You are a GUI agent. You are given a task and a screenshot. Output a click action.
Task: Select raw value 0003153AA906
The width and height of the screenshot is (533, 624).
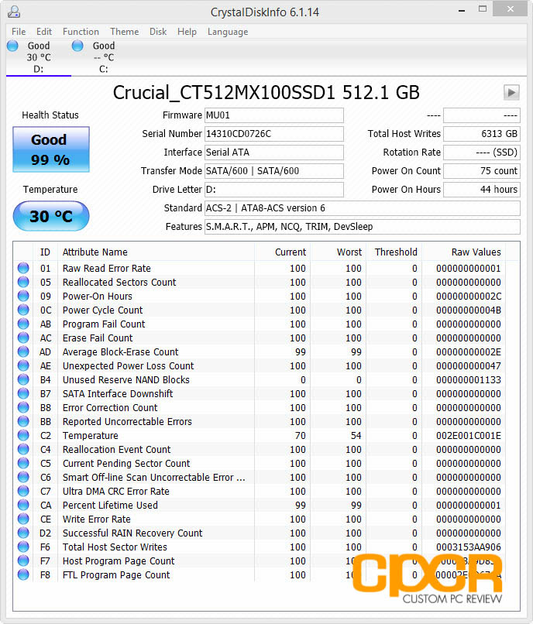[x=469, y=547]
